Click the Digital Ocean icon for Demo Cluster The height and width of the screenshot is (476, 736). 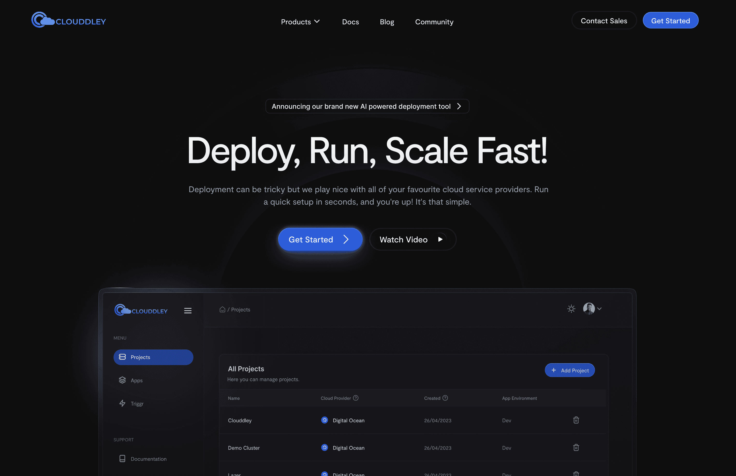pyautogui.click(x=324, y=448)
